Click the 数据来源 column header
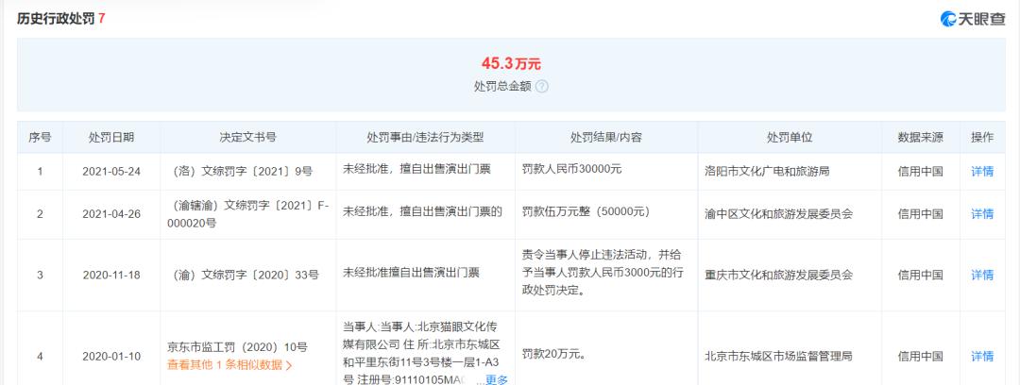Viewport: 1020px width, 385px height. coord(921,137)
